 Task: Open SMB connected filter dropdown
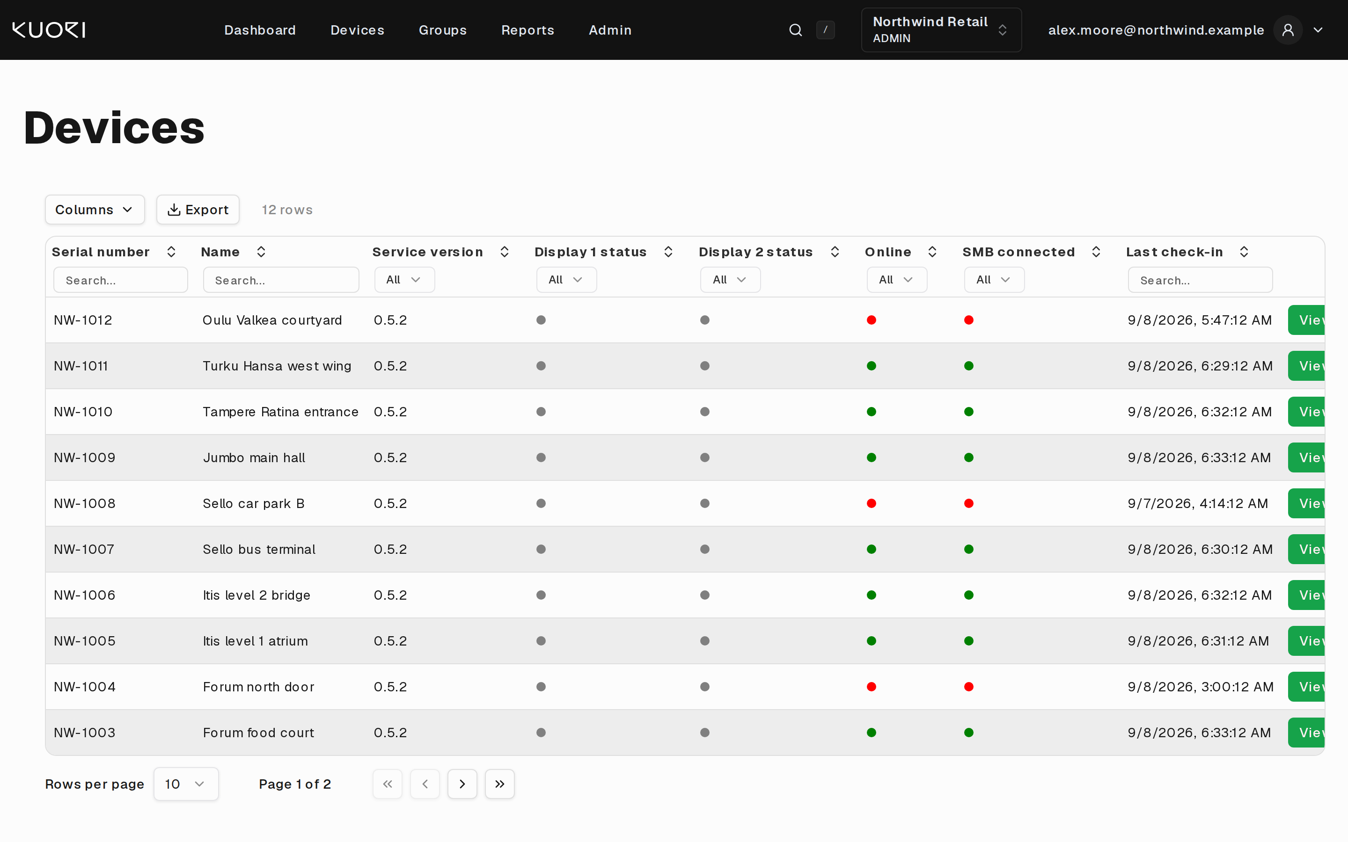[994, 280]
